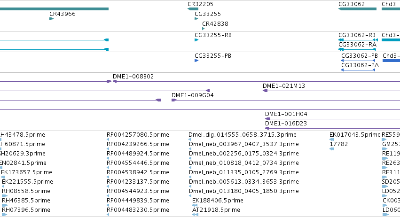
Task: Click the Dmel_neb_002256_0175_0324.3prime label
Action: click(x=243, y=154)
